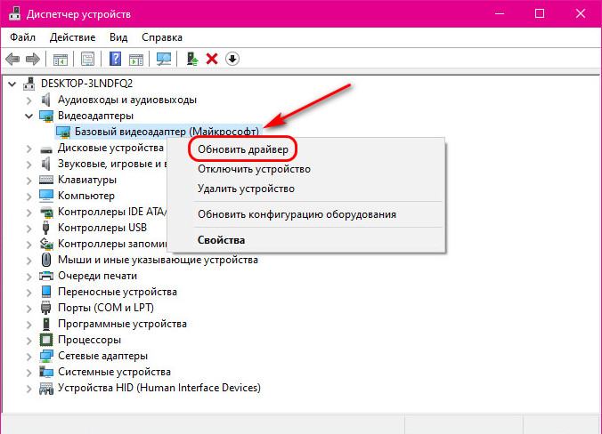Choose Обновить конфигурацию оборудования
The image size is (602, 434).
coord(297,214)
